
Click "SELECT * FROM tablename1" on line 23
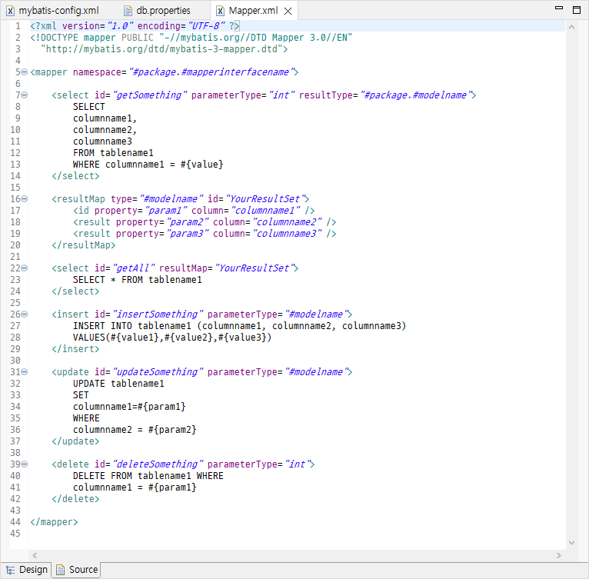[138, 280]
